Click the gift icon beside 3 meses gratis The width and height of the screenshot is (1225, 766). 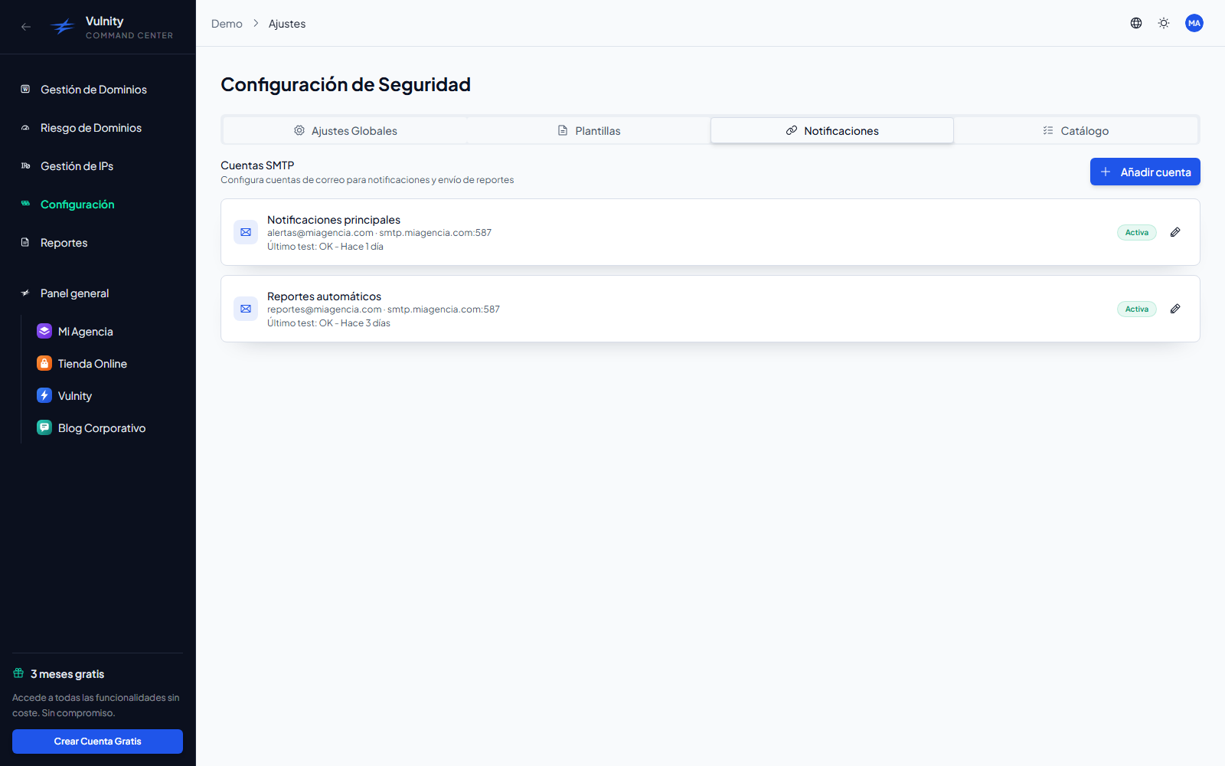pyautogui.click(x=18, y=673)
